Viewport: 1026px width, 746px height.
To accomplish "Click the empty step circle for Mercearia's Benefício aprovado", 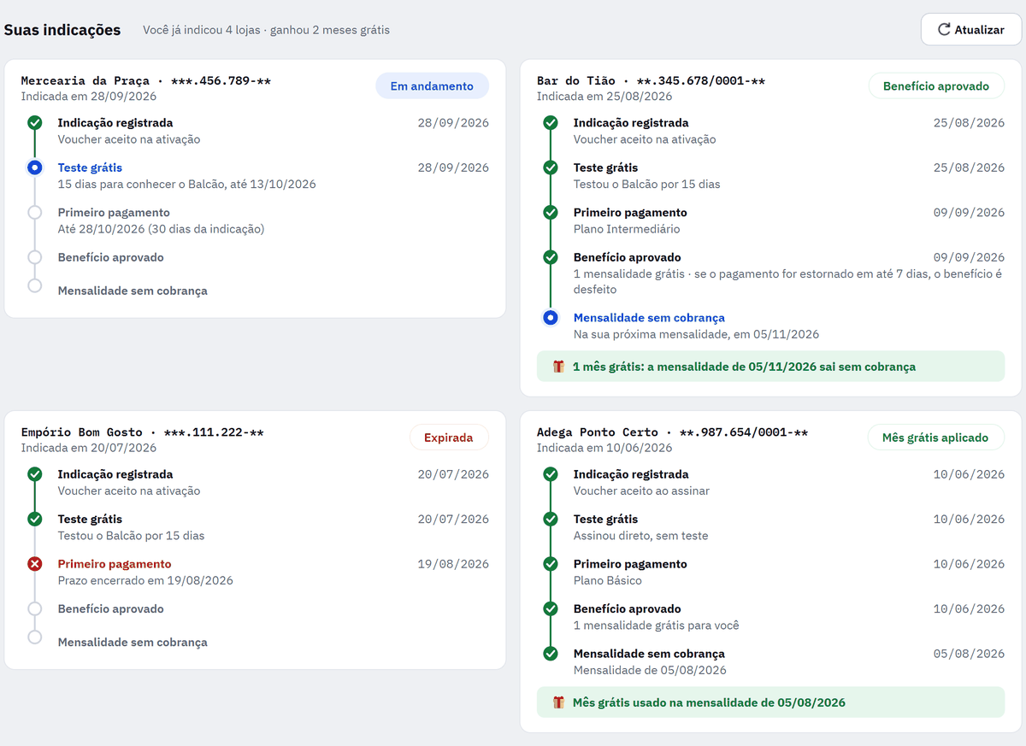I will click(x=34, y=257).
